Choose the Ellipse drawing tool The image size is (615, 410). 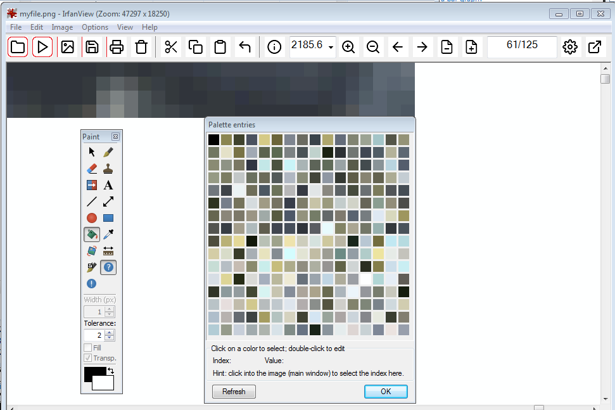point(92,218)
